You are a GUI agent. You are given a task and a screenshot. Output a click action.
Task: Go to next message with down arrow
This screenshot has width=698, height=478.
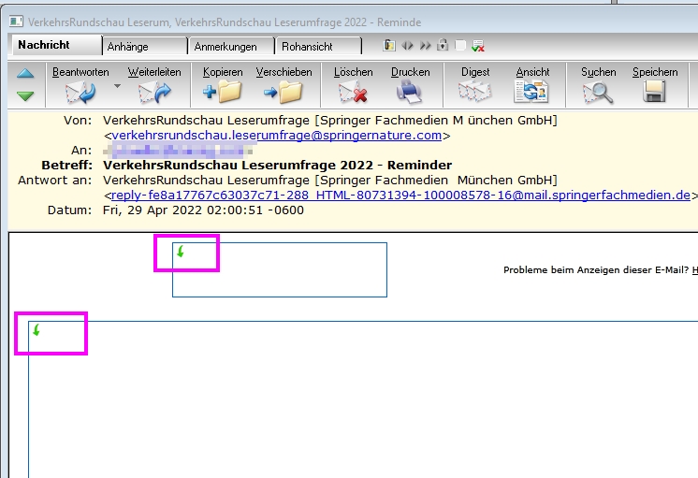25,95
